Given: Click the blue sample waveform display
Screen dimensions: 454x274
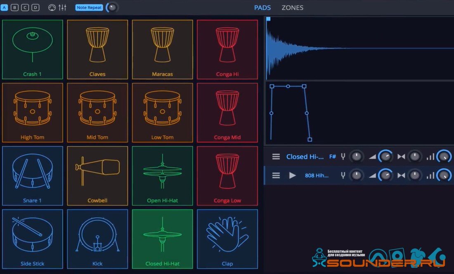Looking at the screenshot, I should click(x=360, y=49).
